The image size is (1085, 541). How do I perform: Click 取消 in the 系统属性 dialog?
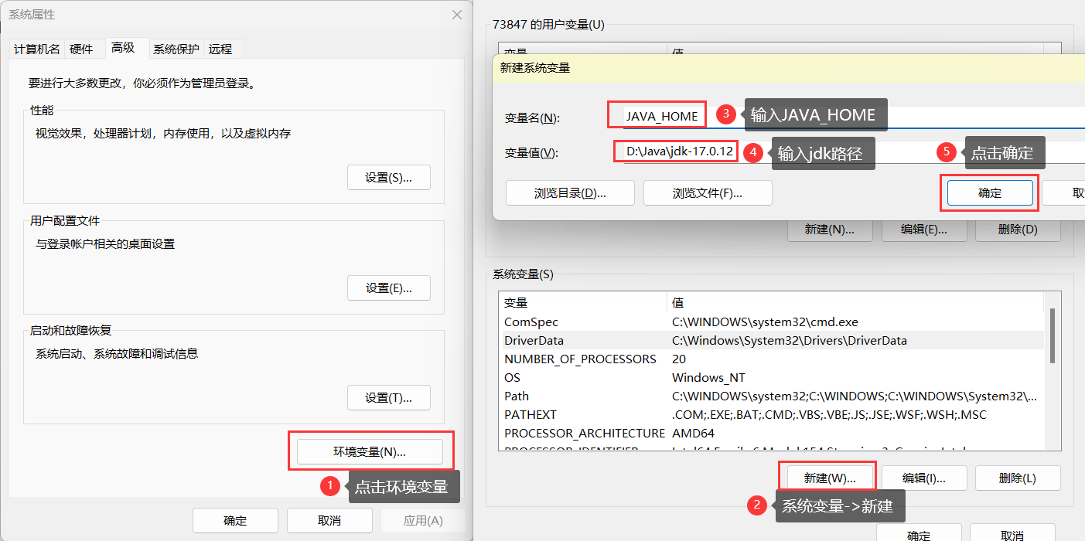pyautogui.click(x=329, y=521)
